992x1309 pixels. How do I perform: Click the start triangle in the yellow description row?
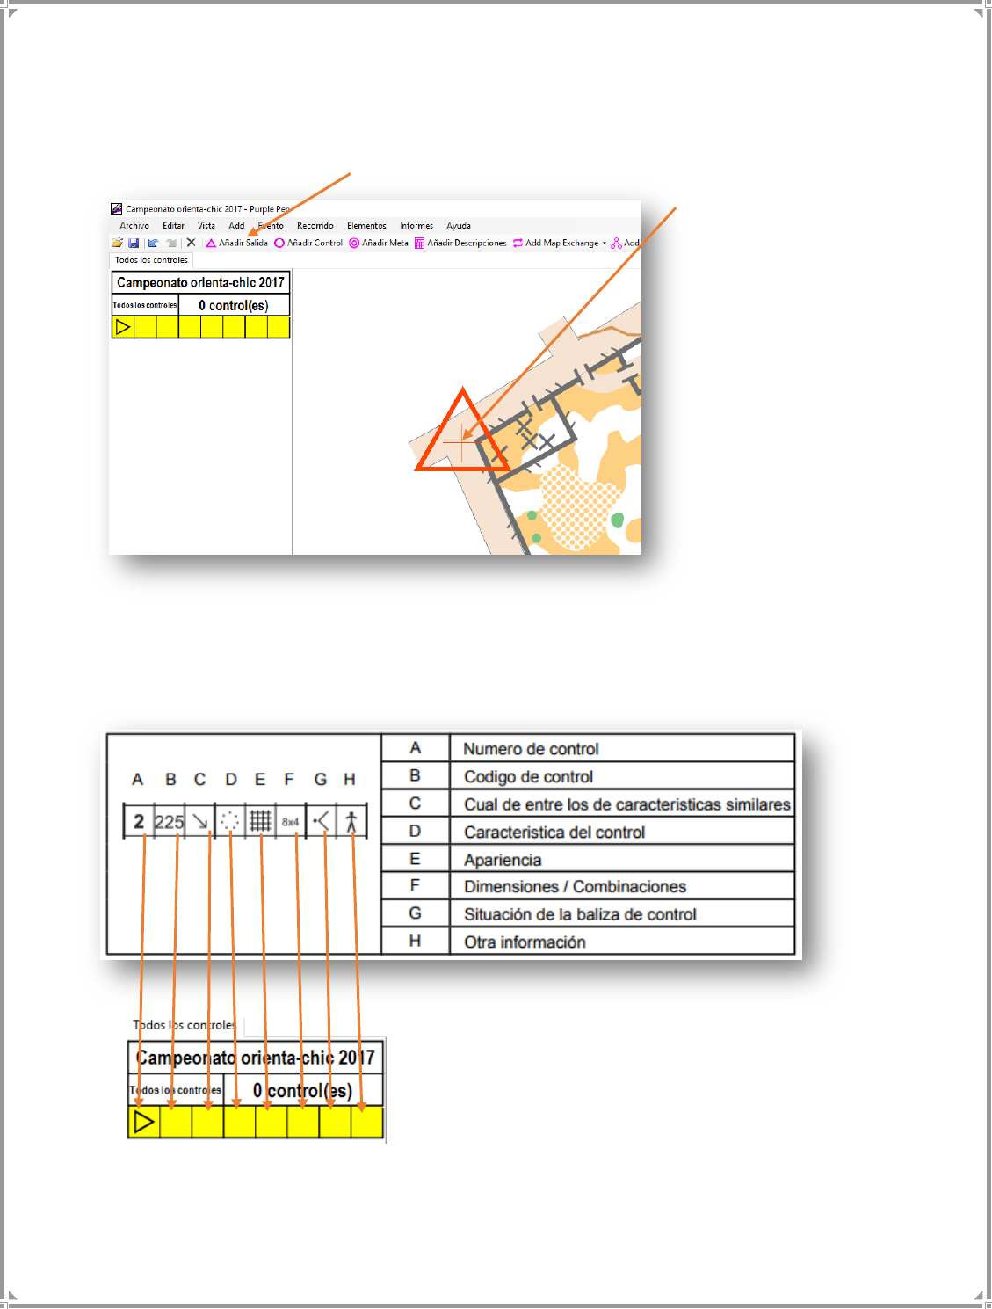point(123,327)
